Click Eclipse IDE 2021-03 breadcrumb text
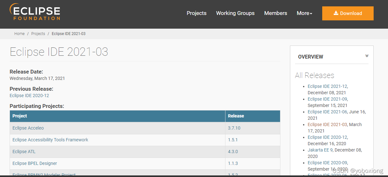The image size is (388, 177). point(69,34)
